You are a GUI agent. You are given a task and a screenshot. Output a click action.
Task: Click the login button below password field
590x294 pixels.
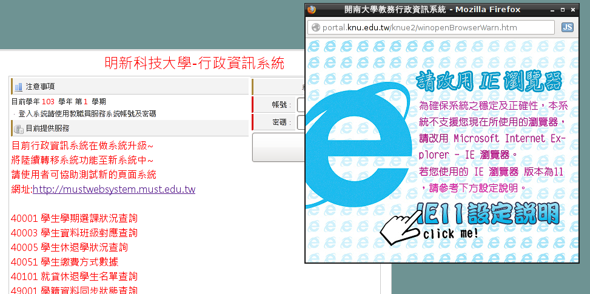tap(278, 147)
